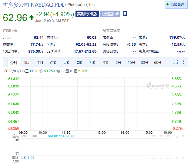Select the 5分 five-minute chart tab
191x164 pixels.
pyautogui.click(x=119, y=63)
